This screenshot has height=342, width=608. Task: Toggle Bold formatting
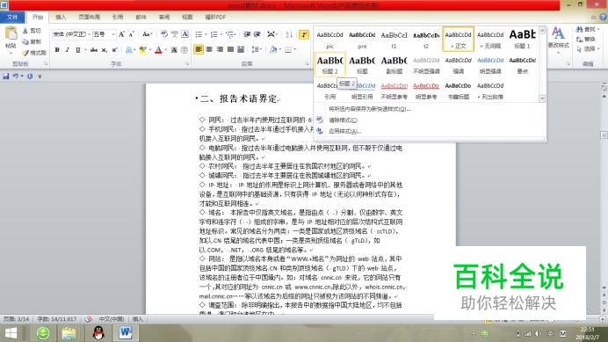57,50
